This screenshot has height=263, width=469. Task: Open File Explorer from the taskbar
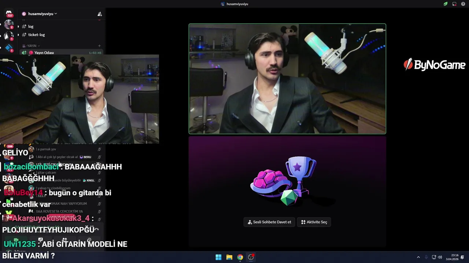229,257
